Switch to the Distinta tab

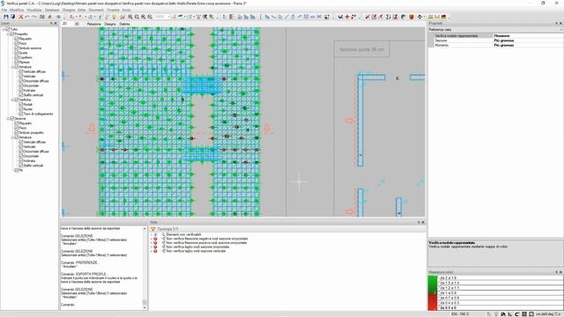tap(124, 24)
